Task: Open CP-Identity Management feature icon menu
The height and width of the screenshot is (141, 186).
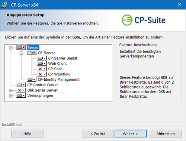Action: 32,80
